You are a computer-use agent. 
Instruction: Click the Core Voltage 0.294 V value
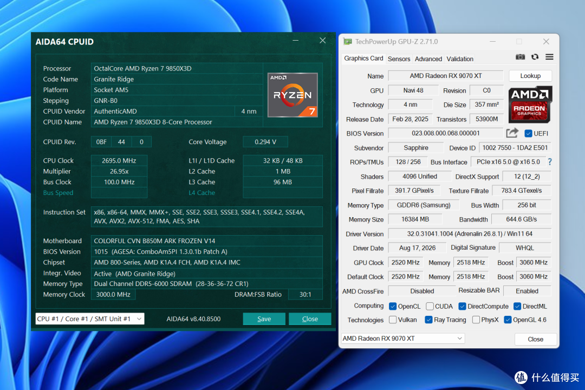click(x=265, y=142)
